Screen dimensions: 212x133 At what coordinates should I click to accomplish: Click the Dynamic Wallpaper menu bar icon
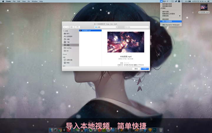tap(161, 1)
